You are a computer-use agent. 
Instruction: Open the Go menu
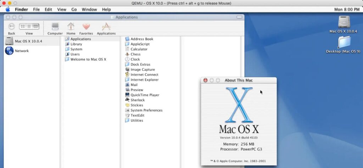(x=74, y=10)
